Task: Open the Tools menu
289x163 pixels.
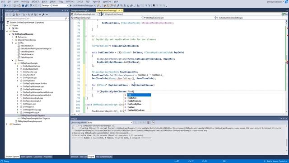Action: point(80,2)
